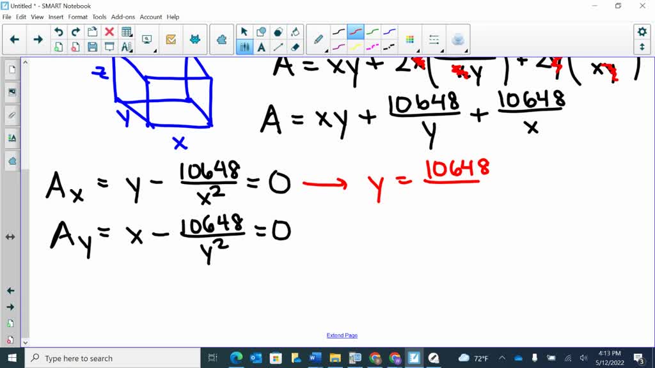Select the black pen style
The image size is (655, 368).
pos(339,32)
